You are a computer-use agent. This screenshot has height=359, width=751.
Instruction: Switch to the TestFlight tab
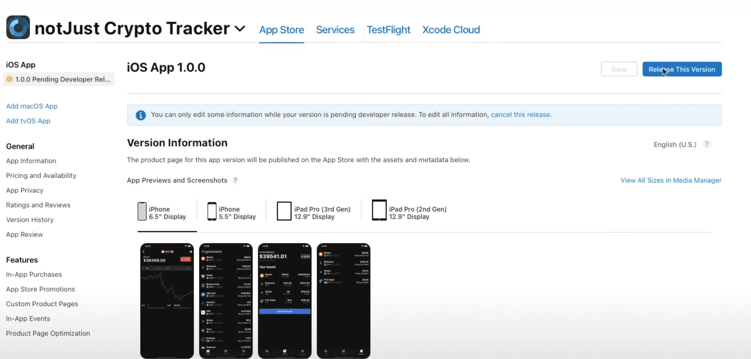click(389, 30)
